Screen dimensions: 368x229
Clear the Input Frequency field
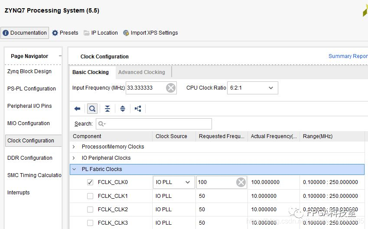click(x=171, y=88)
